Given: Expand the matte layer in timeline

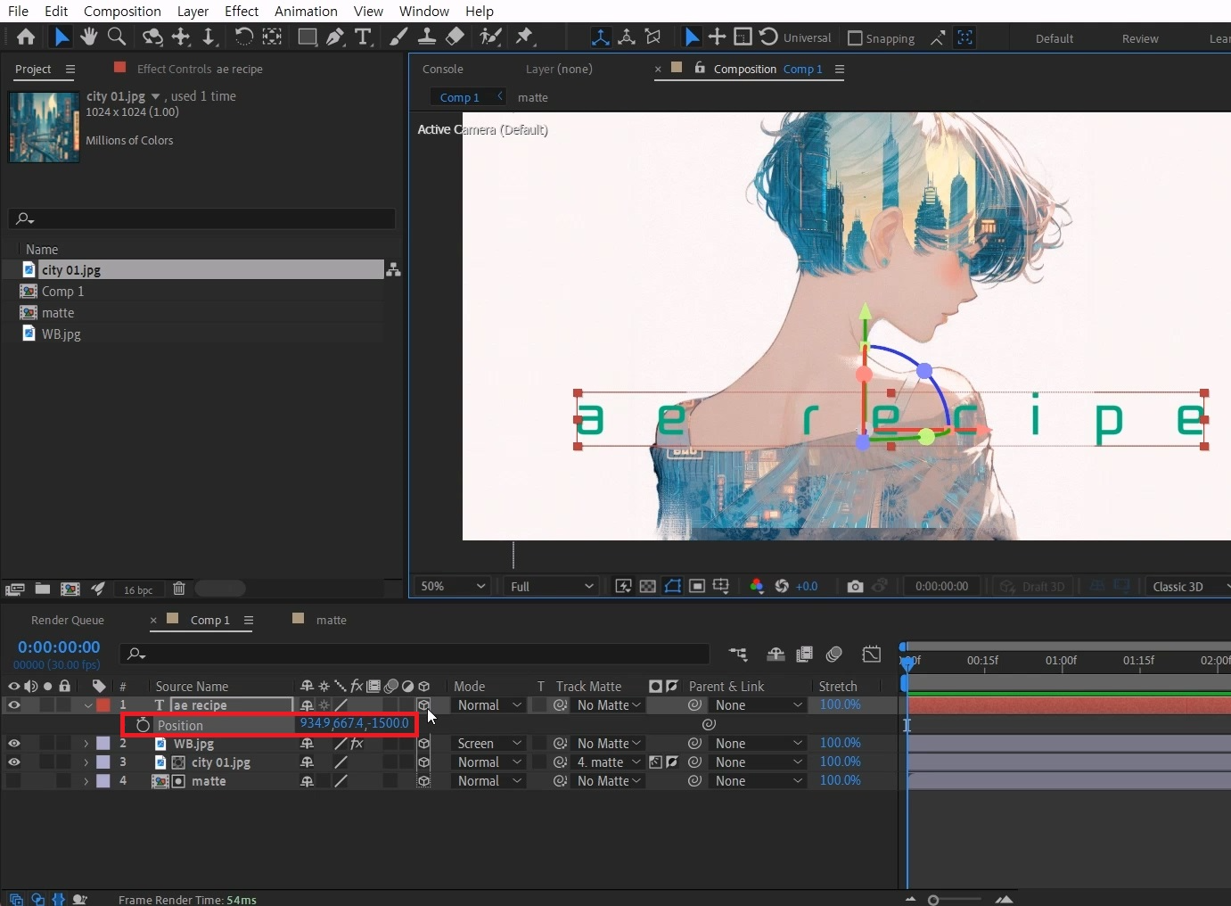Looking at the screenshot, I should coord(86,780).
